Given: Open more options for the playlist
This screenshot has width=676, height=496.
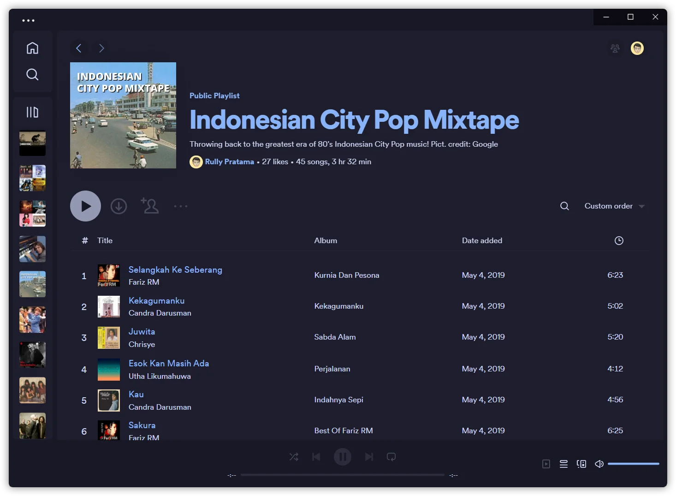Looking at the screenshot, I should (x=181, y=206).
